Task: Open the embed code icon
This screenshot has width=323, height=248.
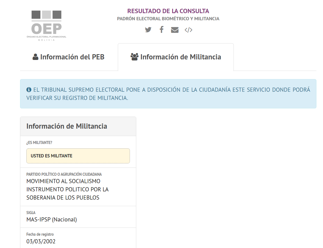Action: coord(188,30)
